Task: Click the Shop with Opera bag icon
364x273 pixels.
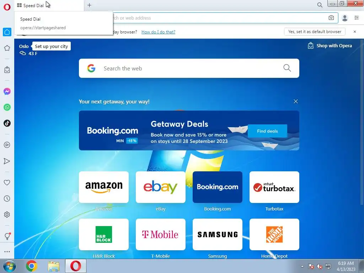Action: (x=311, y=45)
